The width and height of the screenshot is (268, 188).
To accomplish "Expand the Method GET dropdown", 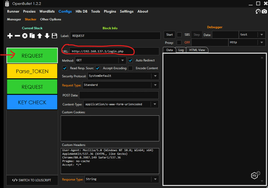I will coord(122,60).
